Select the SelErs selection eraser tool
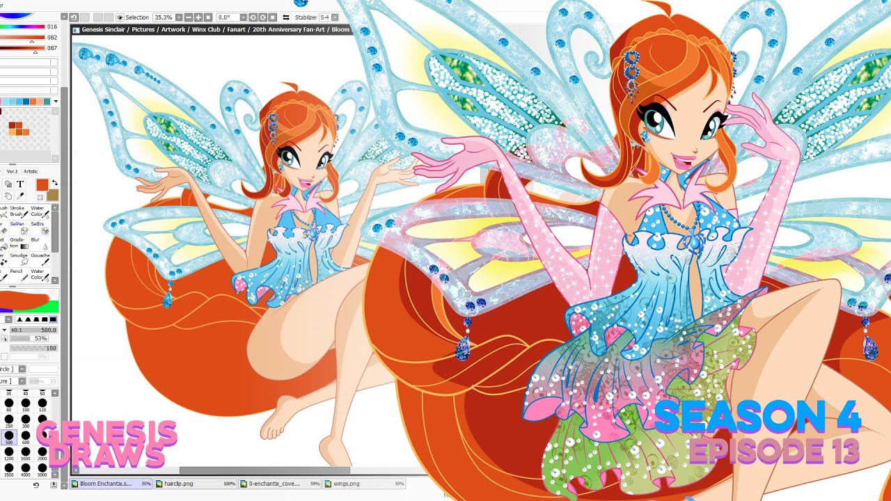Screen dimensions: 891x501 pyautogui.click(x=40, y=228)
